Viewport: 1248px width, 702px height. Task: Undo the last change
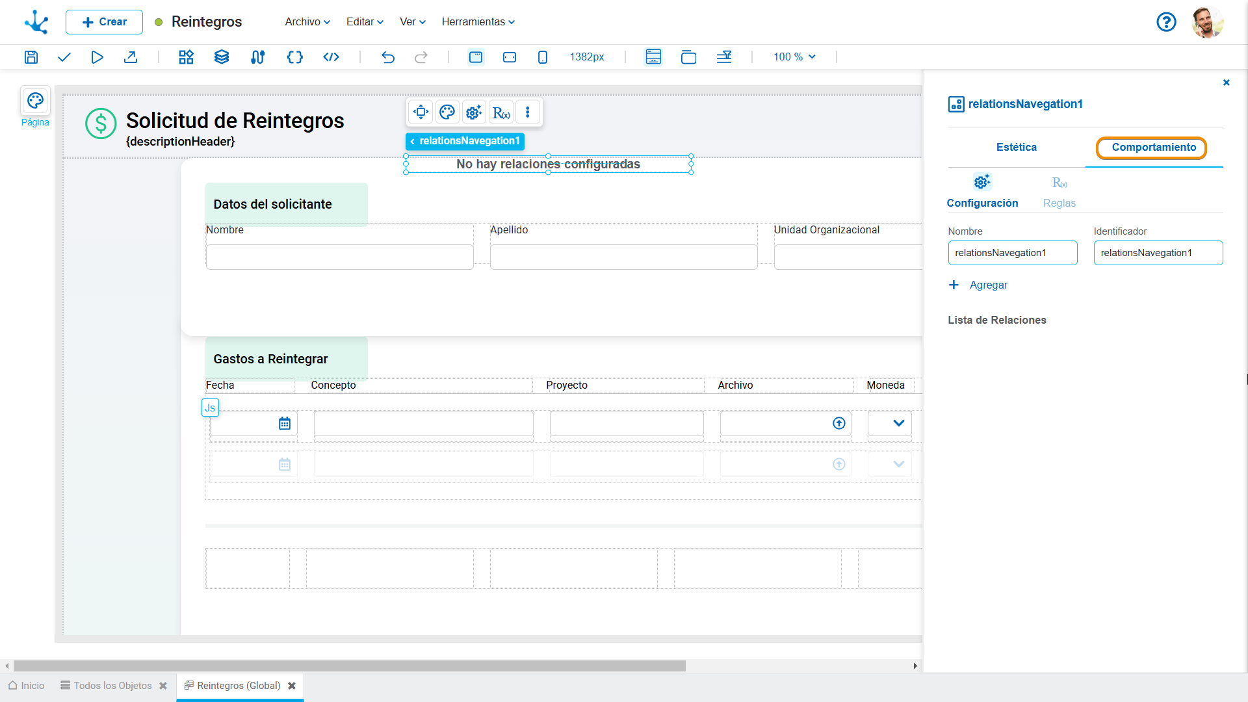coord(388,57)
